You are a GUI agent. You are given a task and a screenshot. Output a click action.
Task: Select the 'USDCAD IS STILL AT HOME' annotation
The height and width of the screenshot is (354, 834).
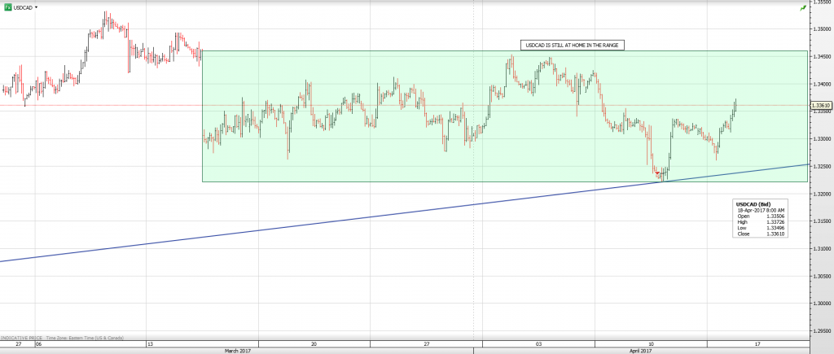(572, 46)
